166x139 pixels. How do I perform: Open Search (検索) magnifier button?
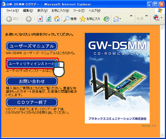pos(70,19)
